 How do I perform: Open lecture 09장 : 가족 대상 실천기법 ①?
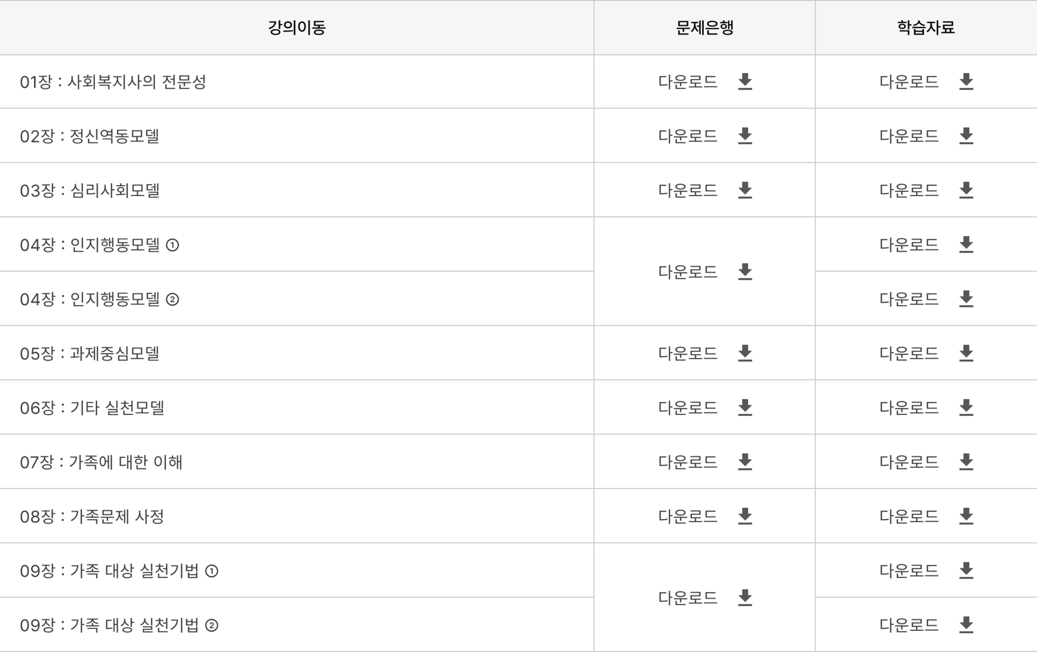tap(119, 571)
